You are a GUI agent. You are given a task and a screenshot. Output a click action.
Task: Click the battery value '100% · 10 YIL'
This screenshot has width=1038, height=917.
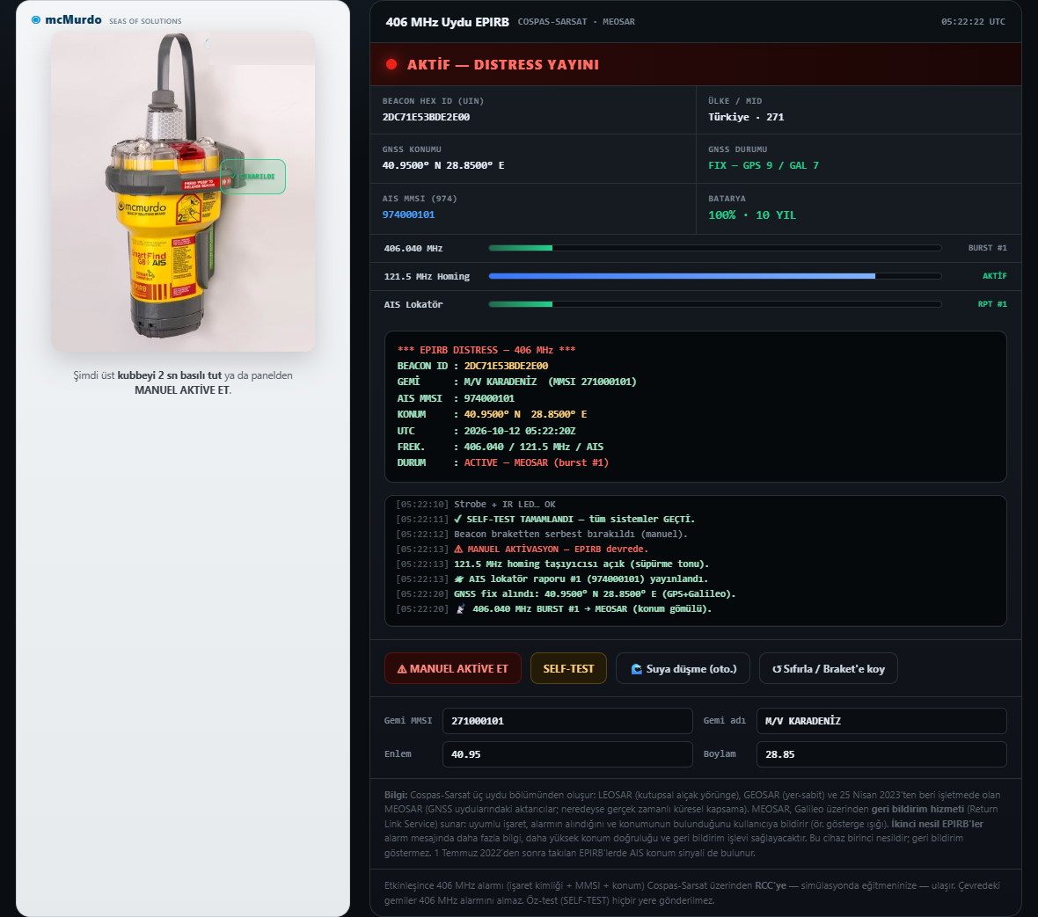coord(752,215)
